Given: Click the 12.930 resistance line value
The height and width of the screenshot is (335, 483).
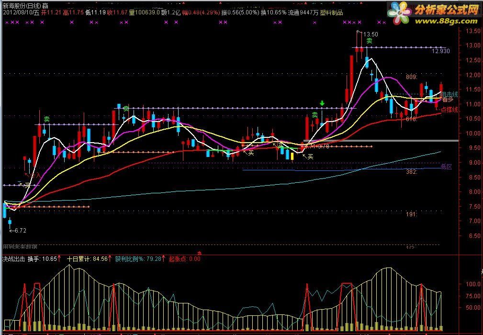Looking at the screenshot, I should [x=440, y=51].
